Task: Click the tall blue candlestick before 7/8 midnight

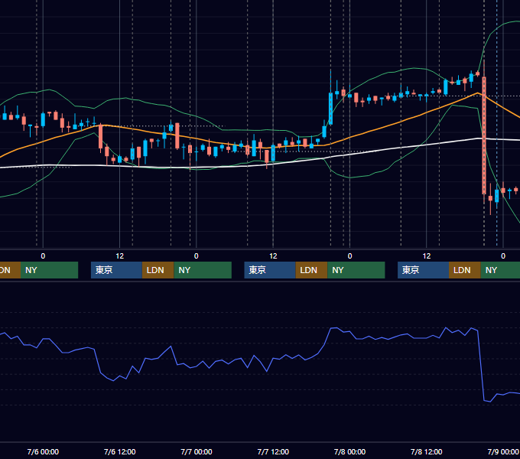Action: click(330, 109)
